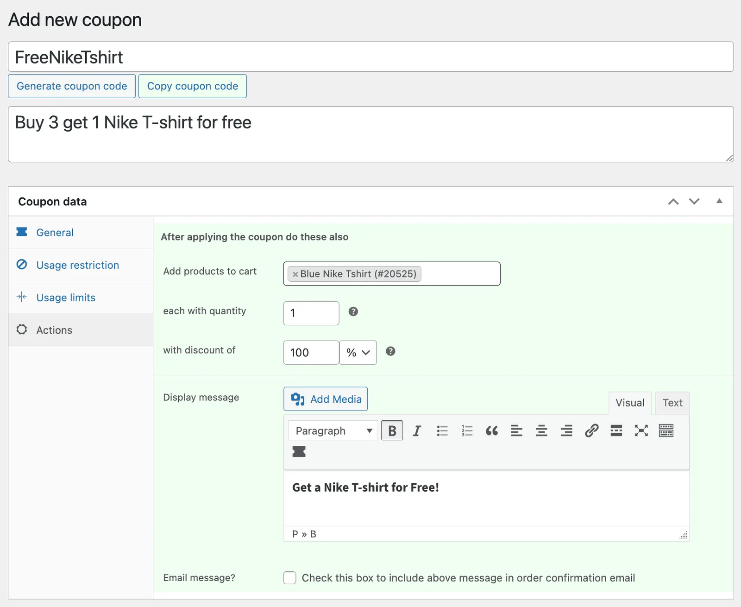Insert a numbered list
Viewport: 741px width, 607px height.
click(x=467, y=431)
